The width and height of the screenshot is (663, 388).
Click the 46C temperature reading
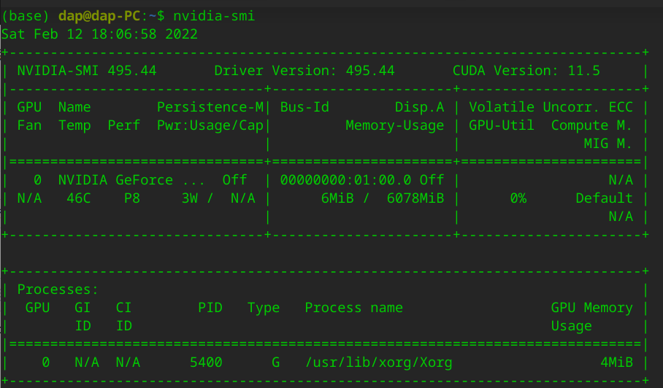78,198
